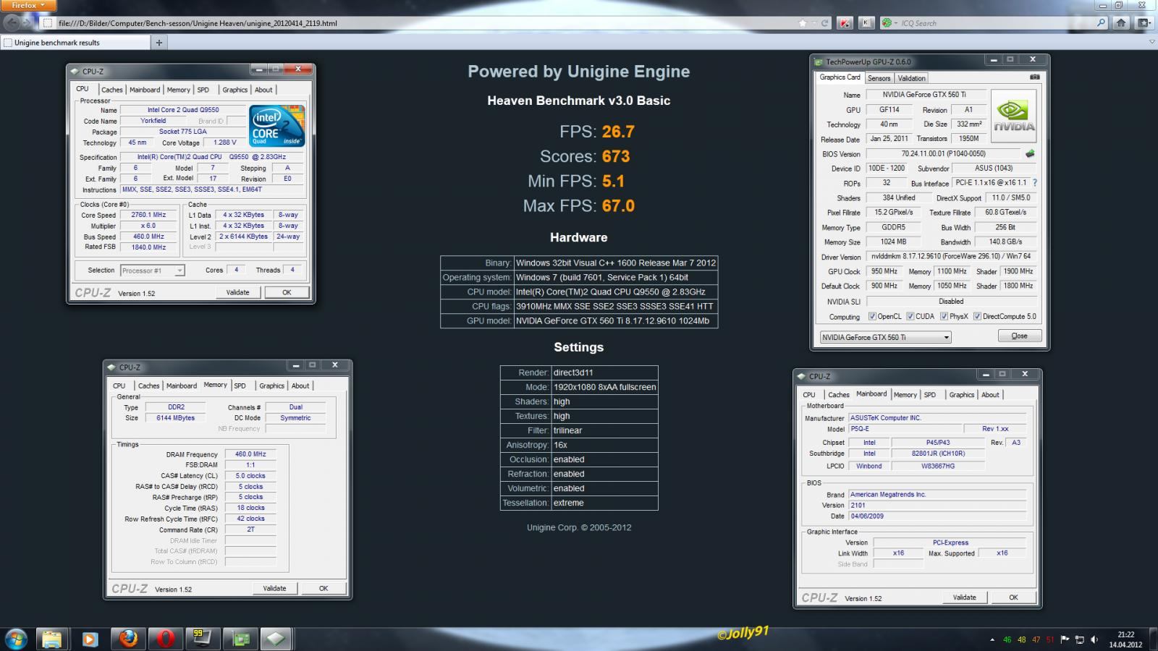Launch Opera from the taskbar
This screenshot has height=651, width=1158.
pos(166,639)
